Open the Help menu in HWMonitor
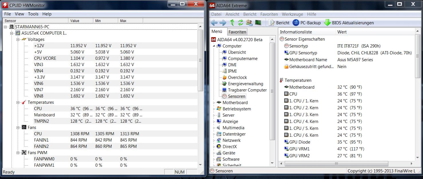The height and width of the screenshot is (179, 423). 47,14
